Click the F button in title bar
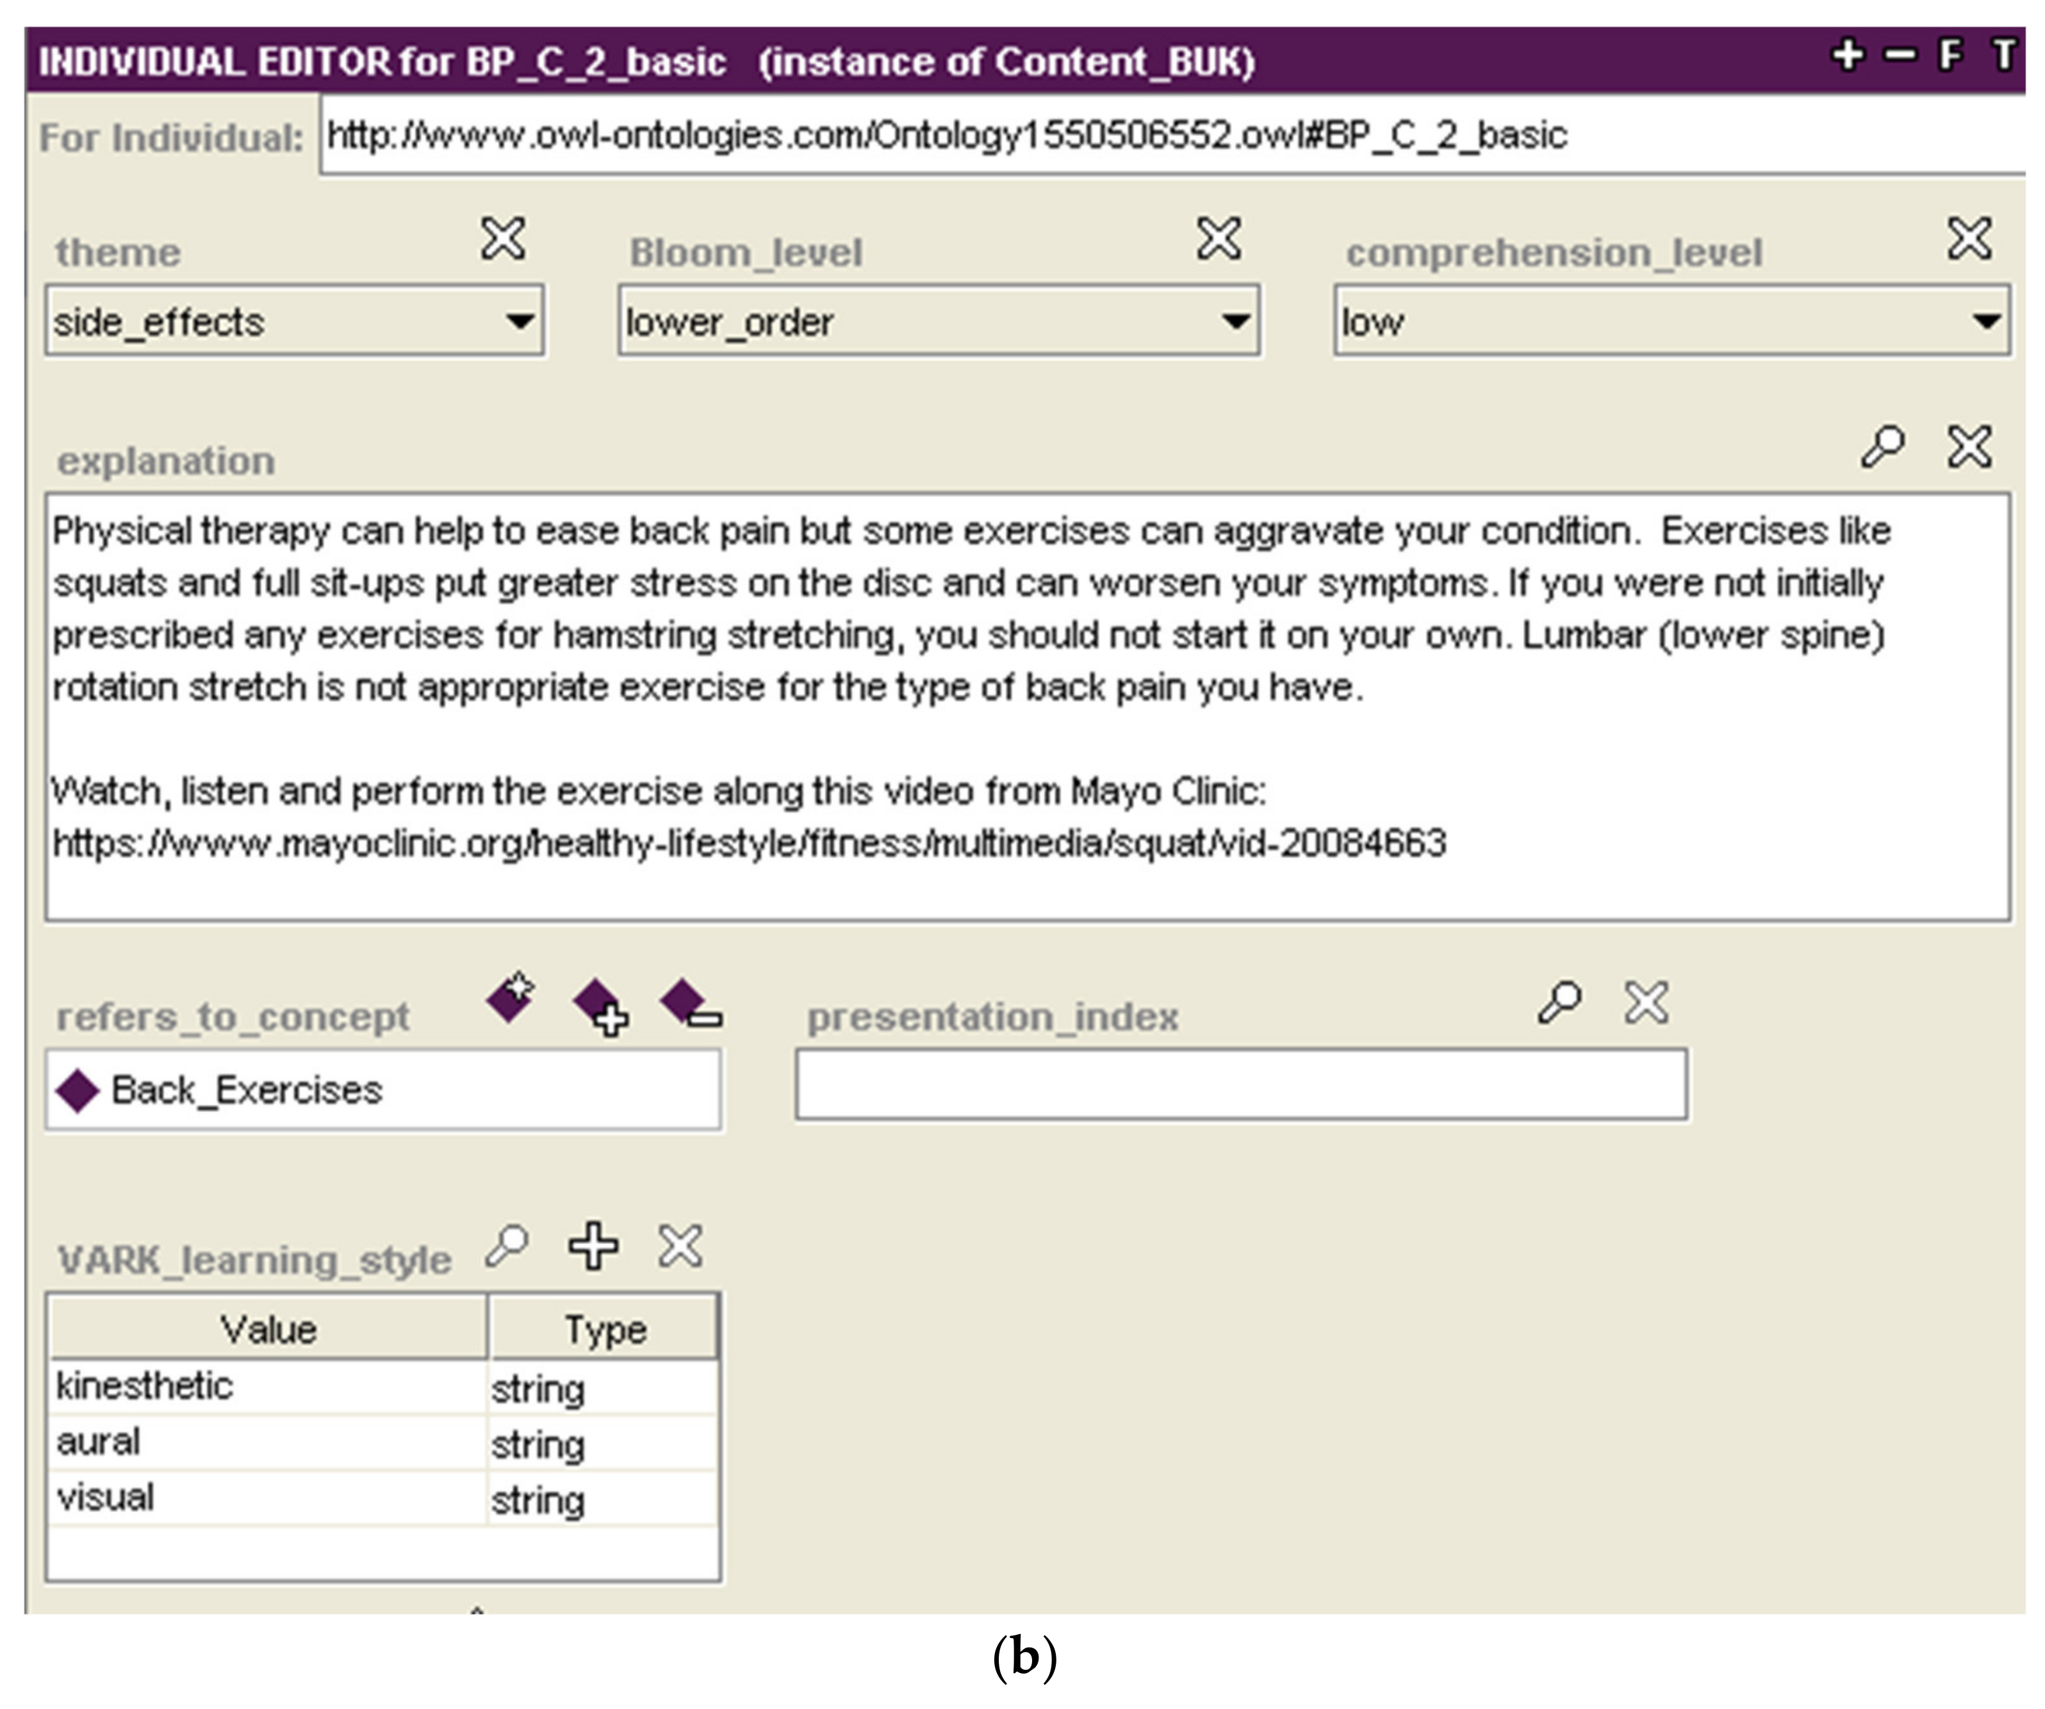This screenshot has height=1709, width=2045. (1950, 56)
